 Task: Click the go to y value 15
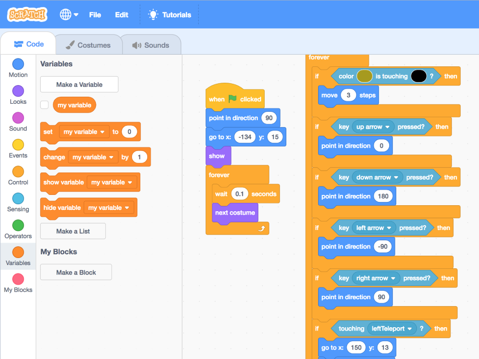275,137
